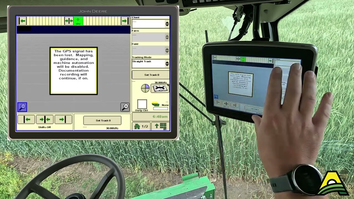Image resolution: width=354 pixels, height=199 pixels.
Task: Click the bottom shift track left button
Action: 27,119
